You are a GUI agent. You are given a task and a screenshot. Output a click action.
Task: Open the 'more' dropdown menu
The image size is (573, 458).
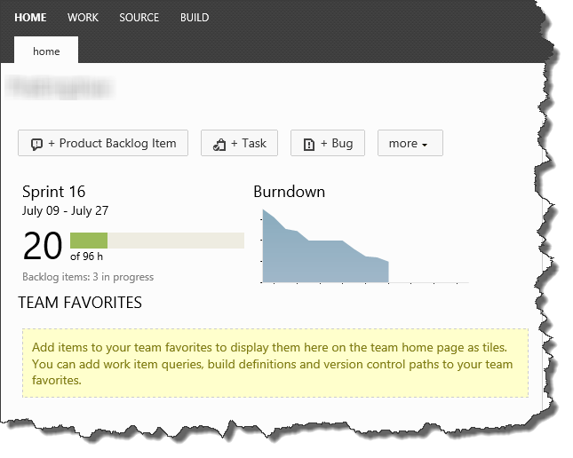410,144
